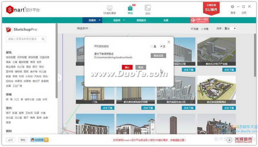Select the 办公楼 category link

coord(21,67)
